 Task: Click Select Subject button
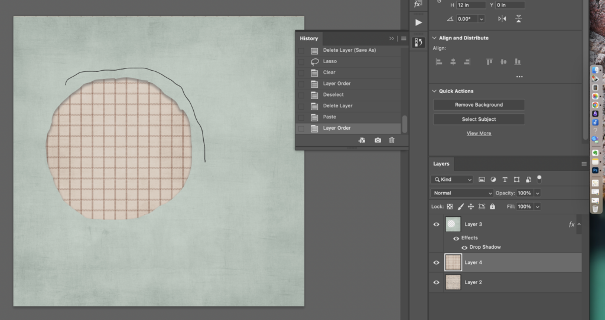479,120
